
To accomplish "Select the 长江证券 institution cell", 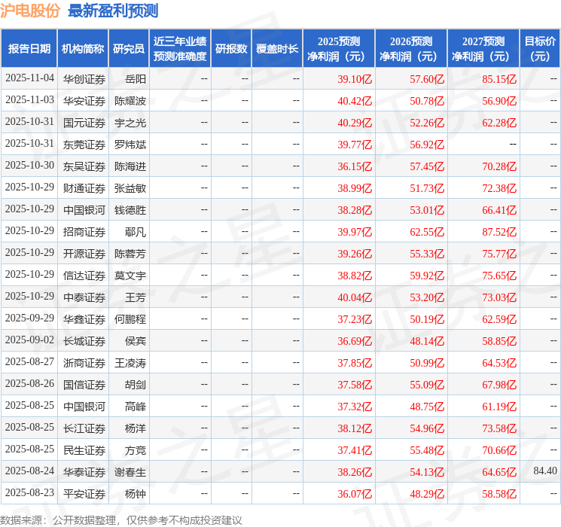I will (x=84, y=428).
